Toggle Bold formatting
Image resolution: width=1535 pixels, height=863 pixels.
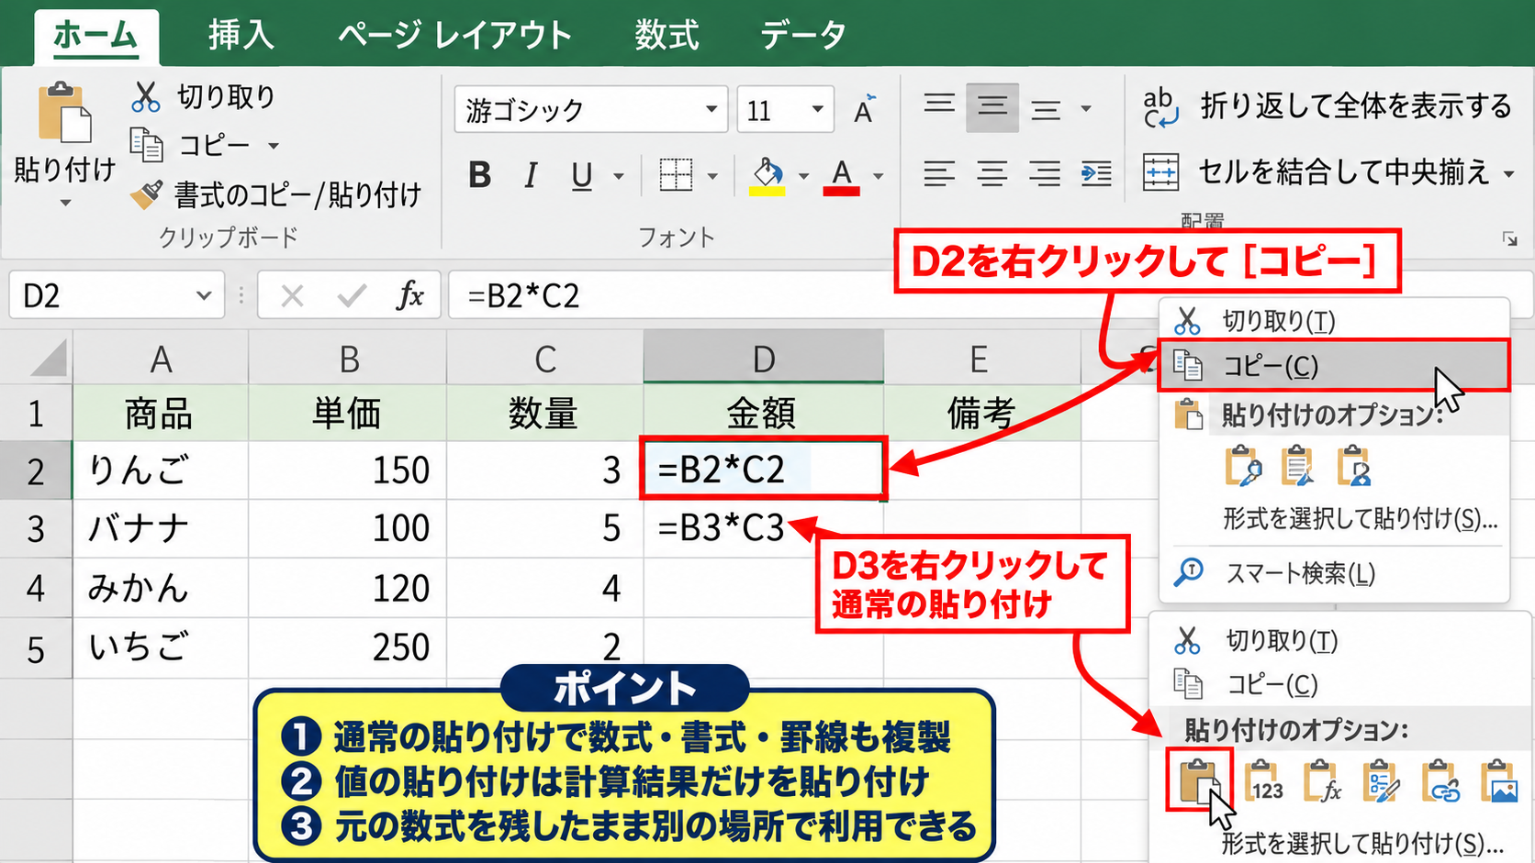tap(479, 174)
